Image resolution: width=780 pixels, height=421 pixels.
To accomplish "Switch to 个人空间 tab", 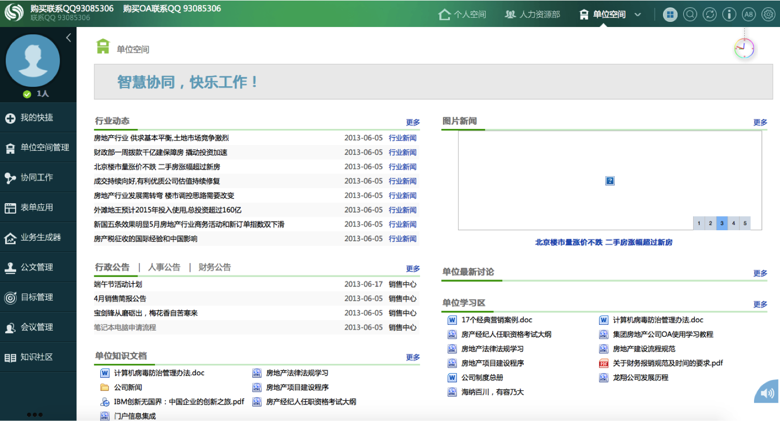I will coord(462,15).
